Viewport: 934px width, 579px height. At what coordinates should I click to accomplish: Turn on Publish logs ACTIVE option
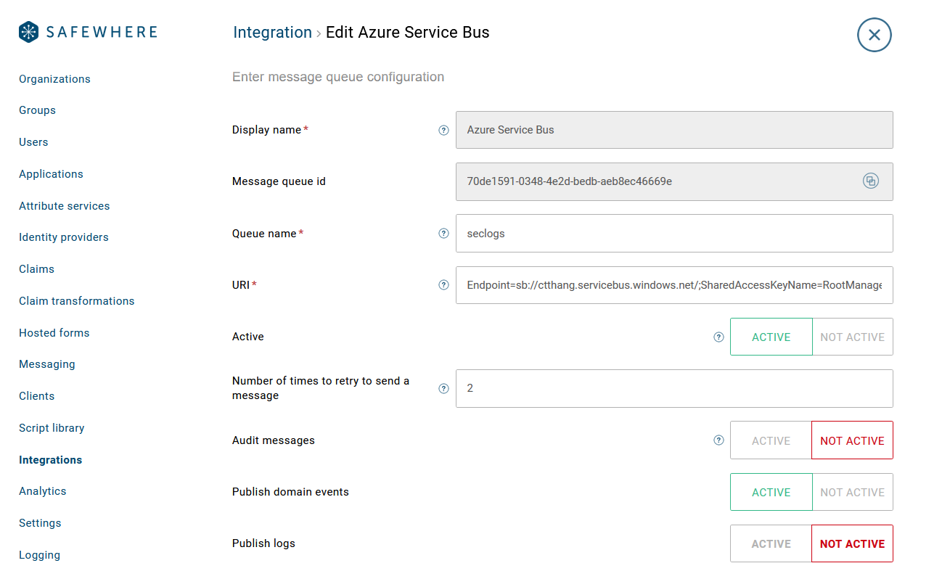(771, 543)
